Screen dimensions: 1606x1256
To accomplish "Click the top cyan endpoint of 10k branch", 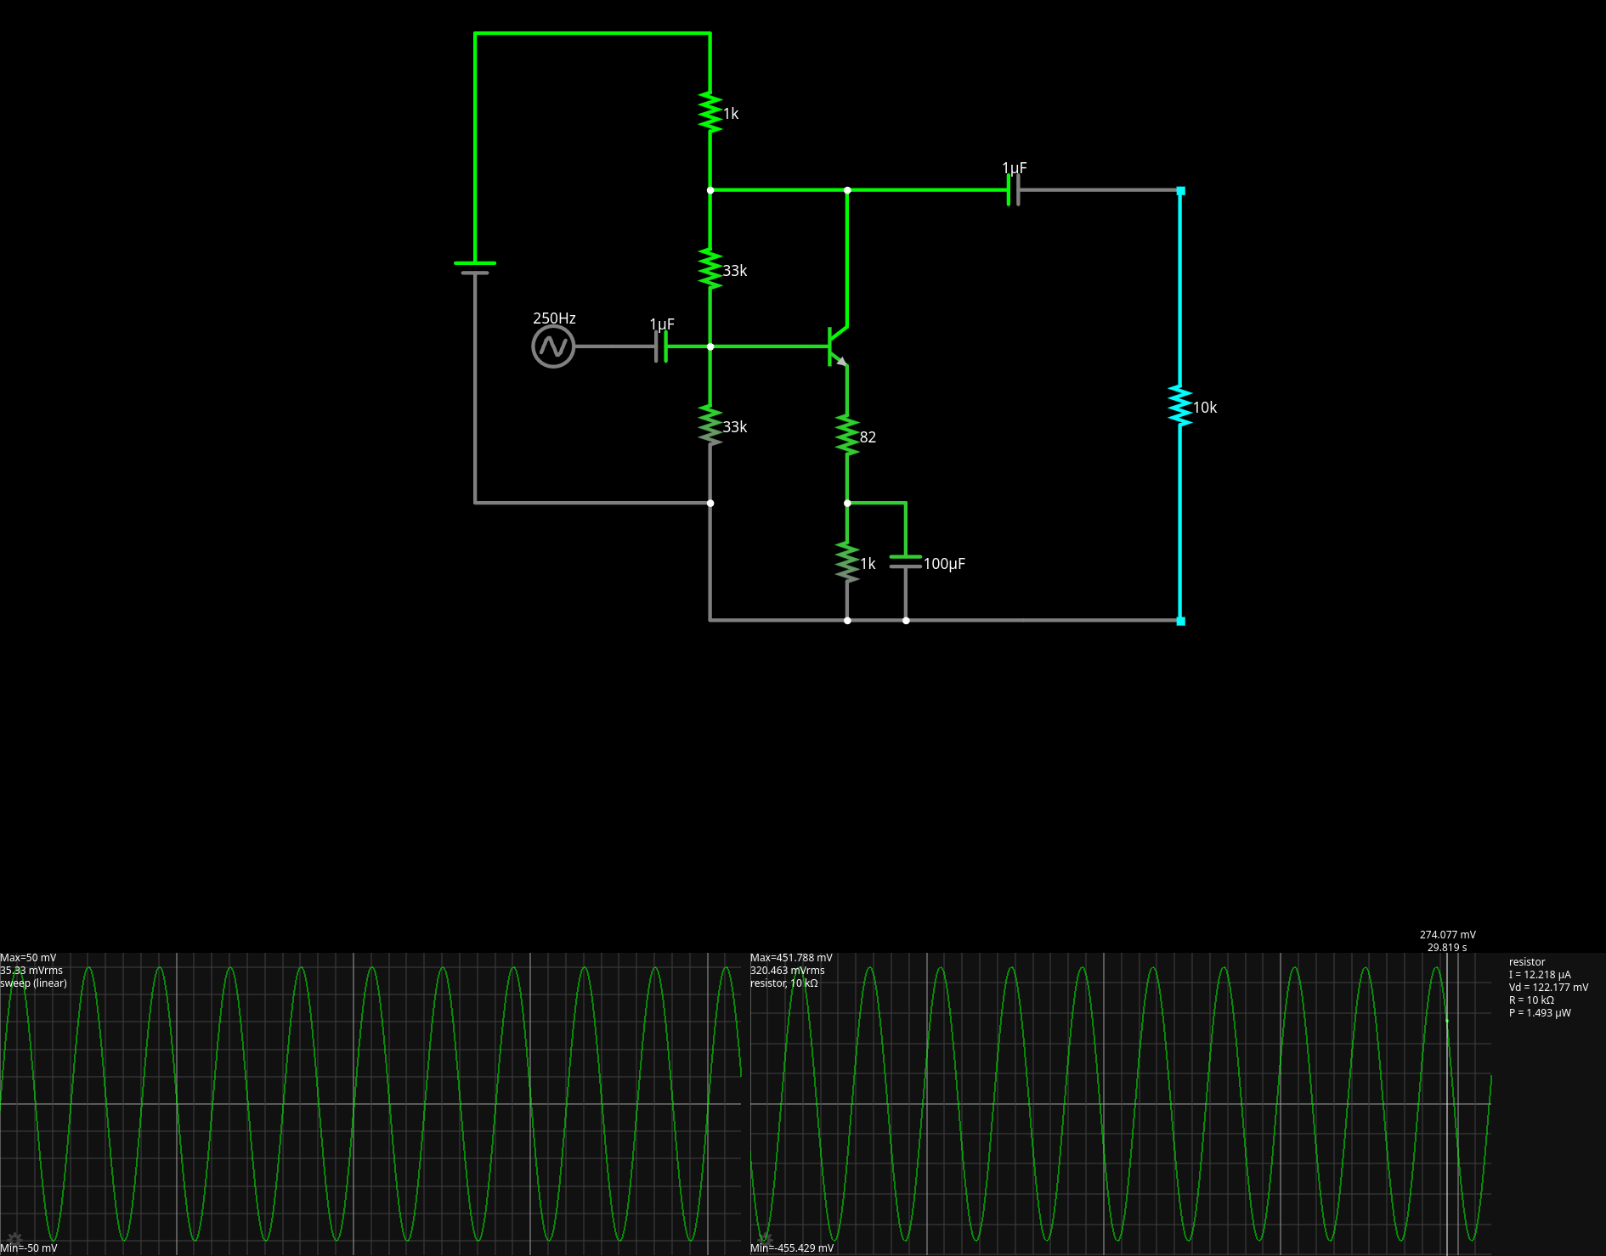I will [1180, 191].
